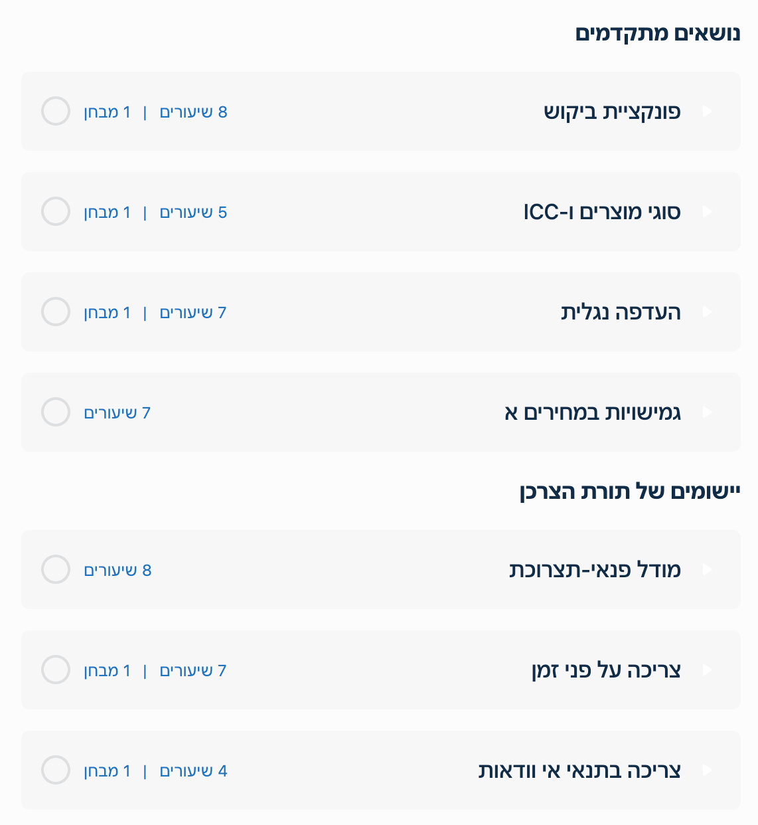Toggle צריכה על פני זמן completion circle
758x825 pixels.
56,670
